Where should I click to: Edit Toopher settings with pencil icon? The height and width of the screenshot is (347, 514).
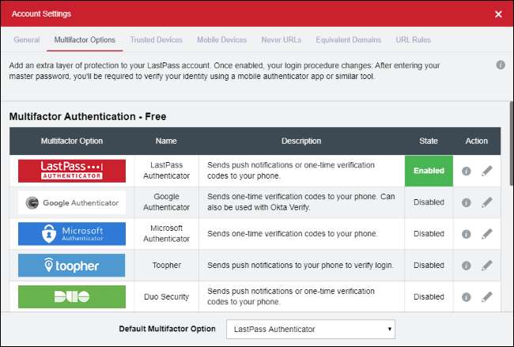coord(487,266)
